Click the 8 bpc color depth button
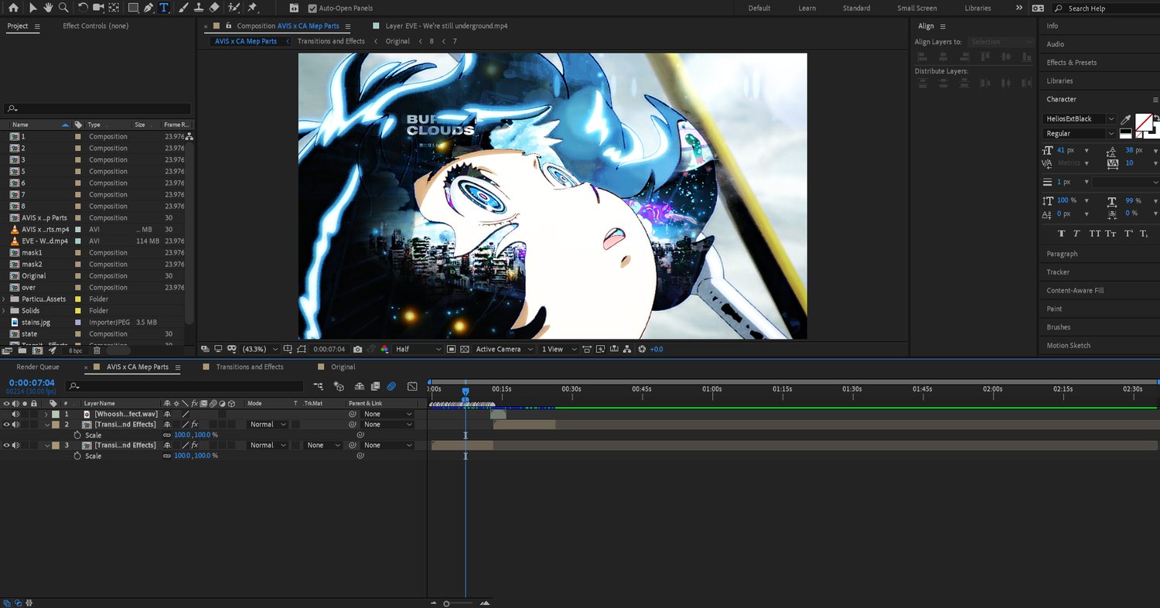Viewport: 1160px width, 608px height. point(75,350)
